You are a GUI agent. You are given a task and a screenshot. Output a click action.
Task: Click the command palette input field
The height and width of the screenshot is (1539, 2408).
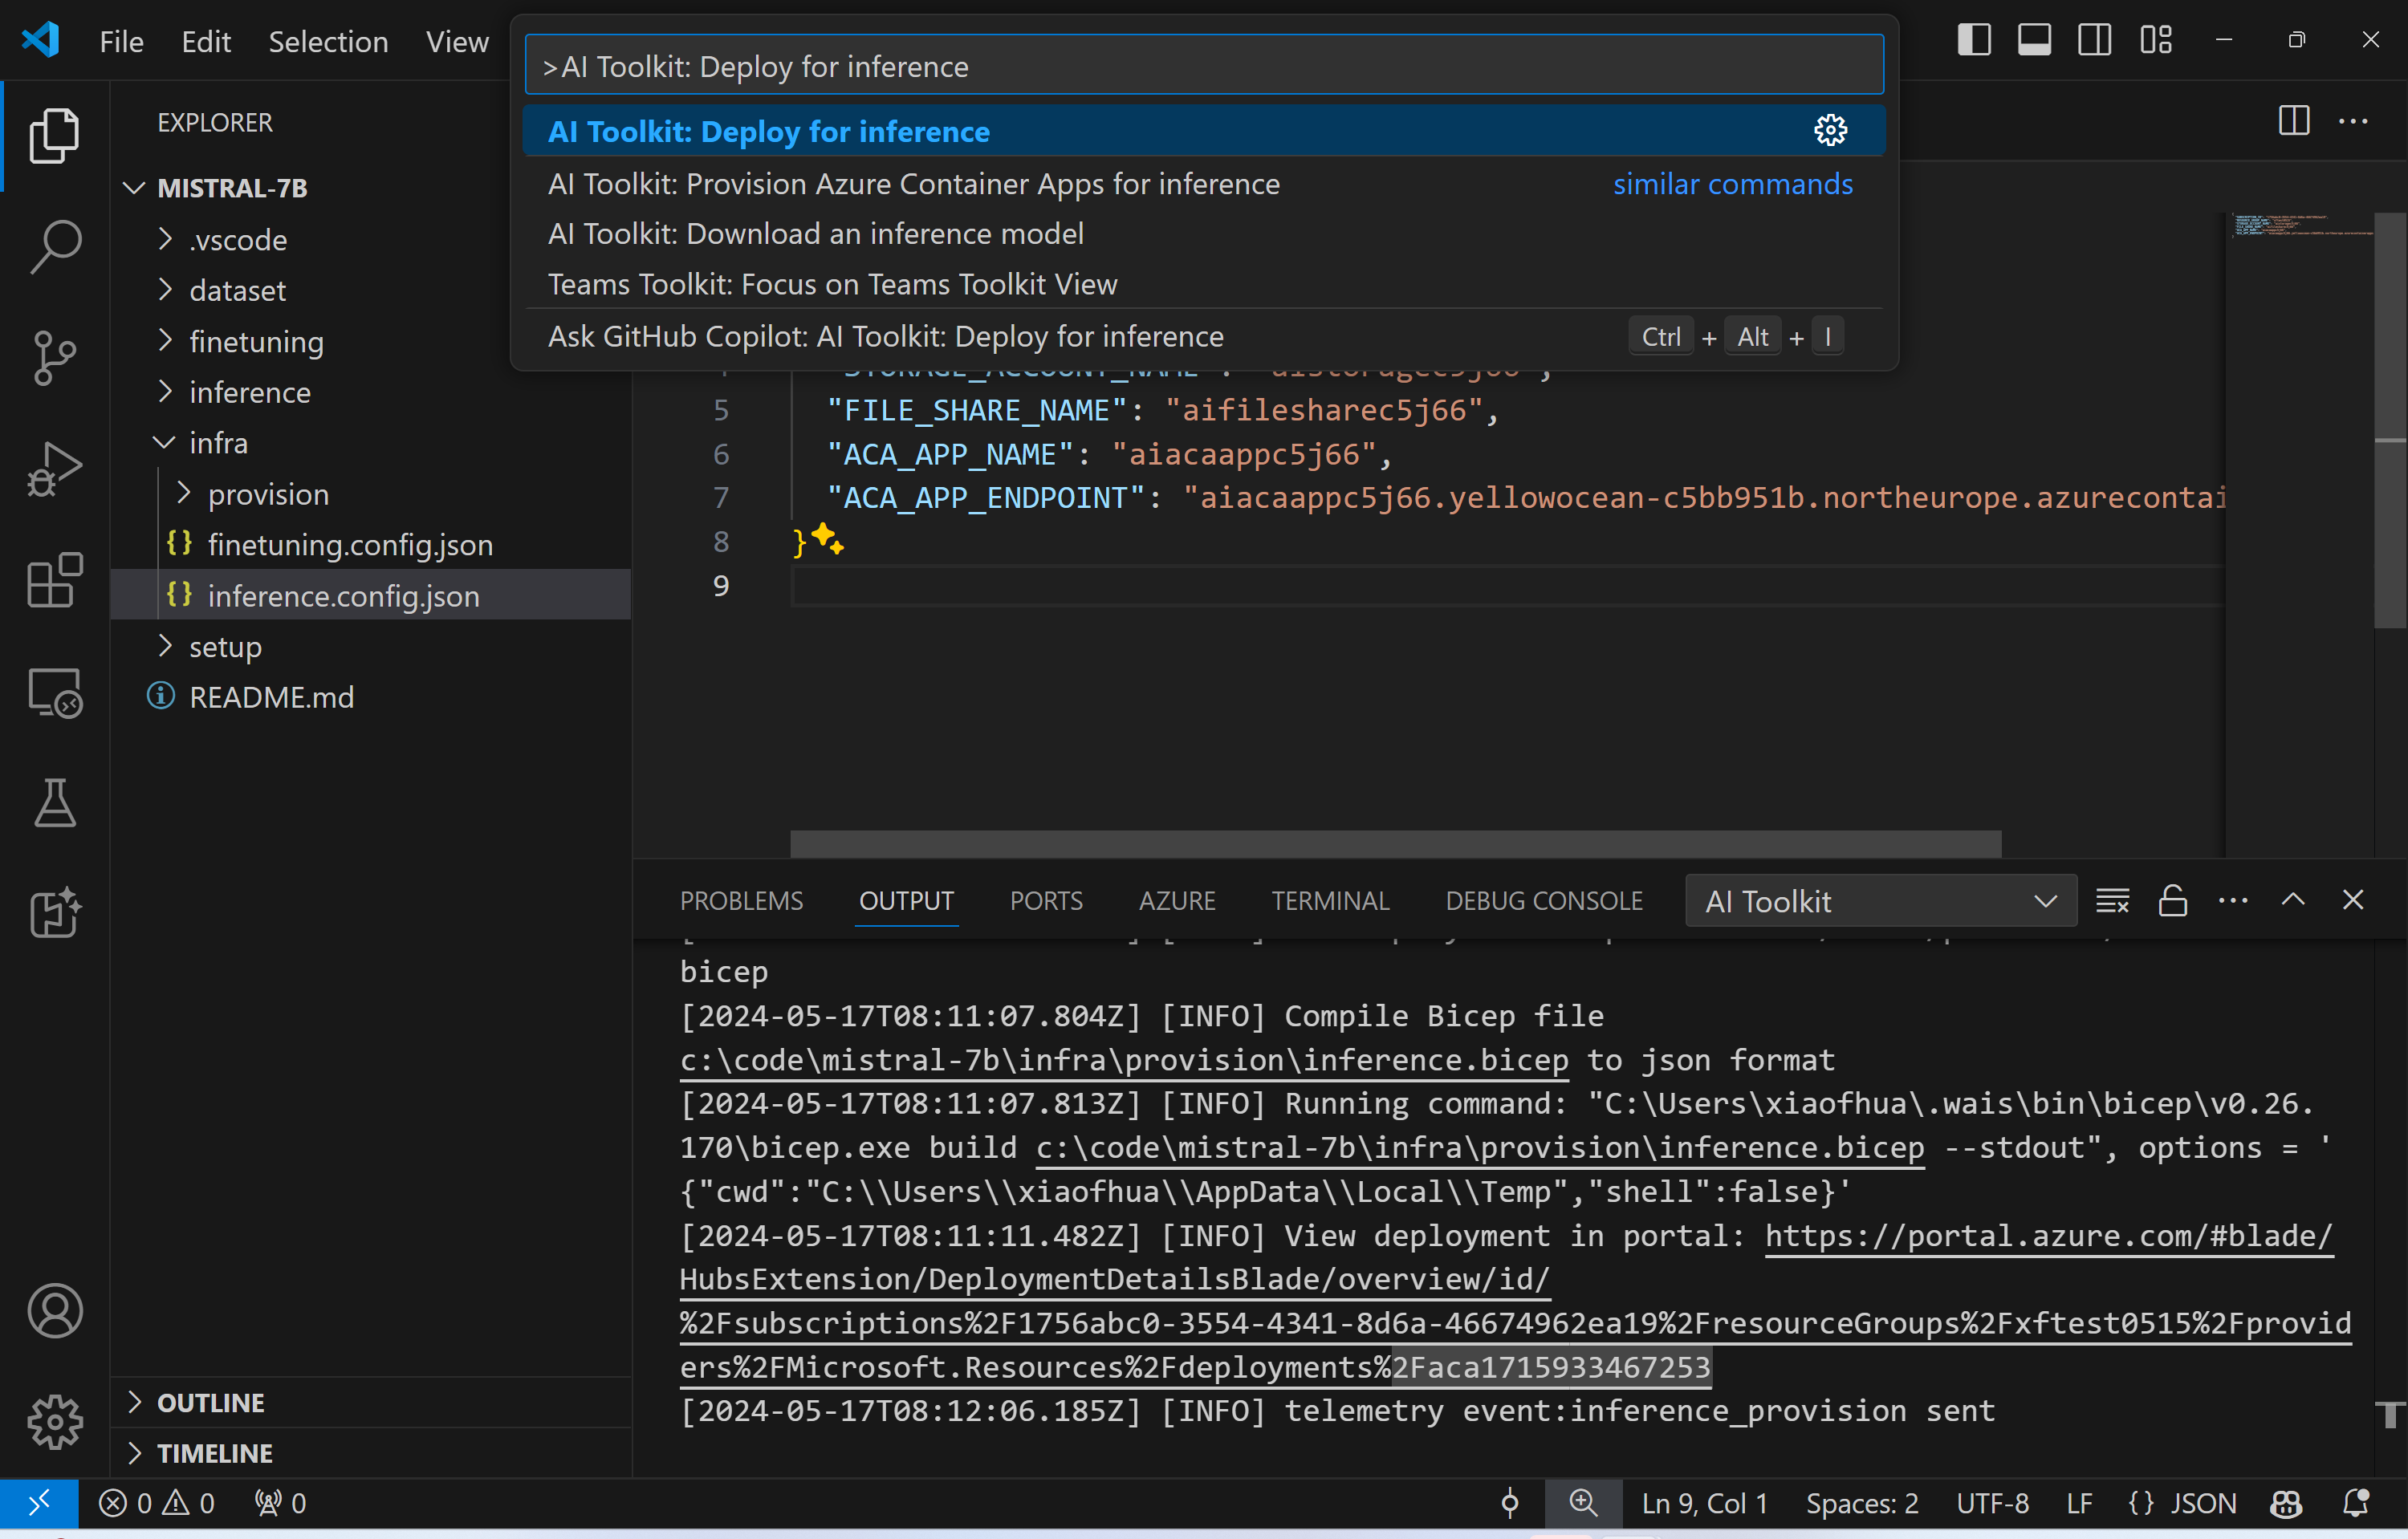tap(1203, 66)
